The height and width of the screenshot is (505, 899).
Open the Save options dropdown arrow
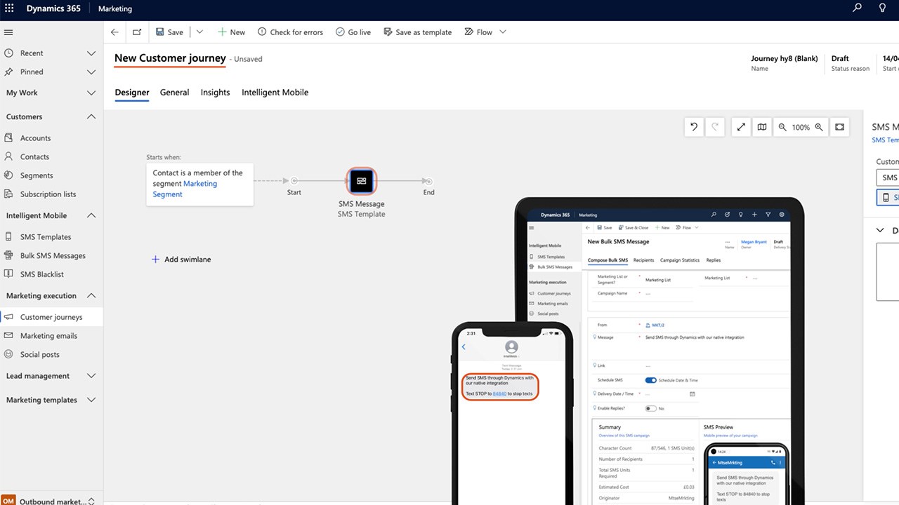(x=199, y=32)
